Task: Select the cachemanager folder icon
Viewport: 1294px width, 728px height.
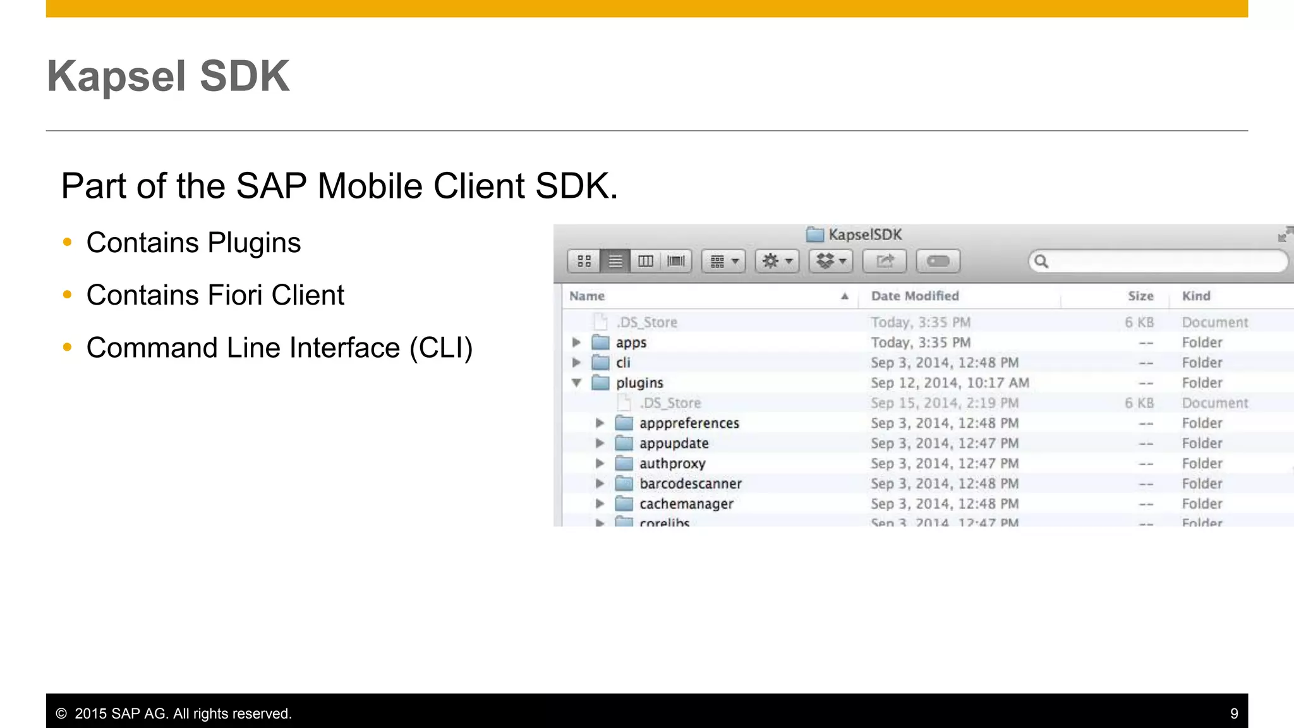Action: 624,504
